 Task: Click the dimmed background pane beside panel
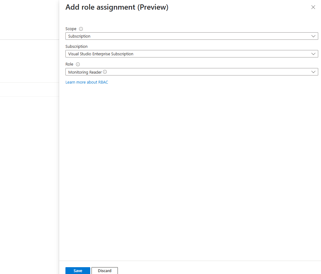[29, 164]
